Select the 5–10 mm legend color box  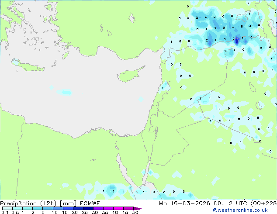click(x=48, y=208)
